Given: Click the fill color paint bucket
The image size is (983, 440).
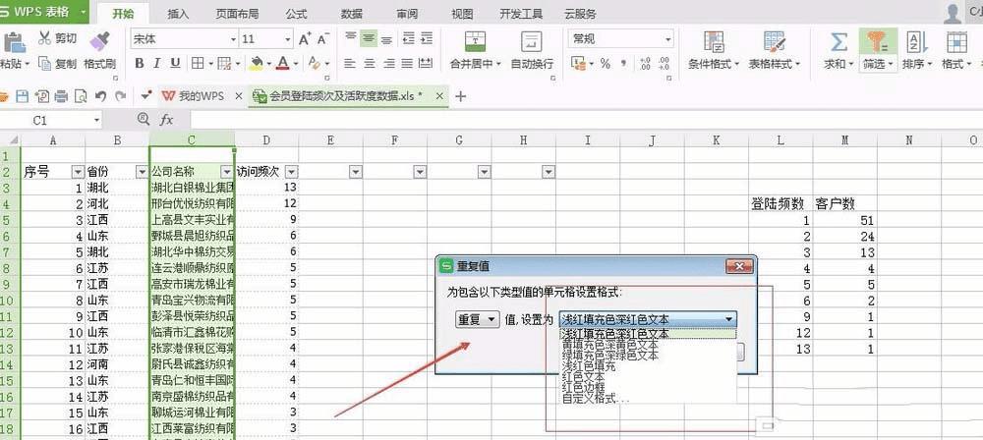Looking at the screenshot, I should [256, 63].
